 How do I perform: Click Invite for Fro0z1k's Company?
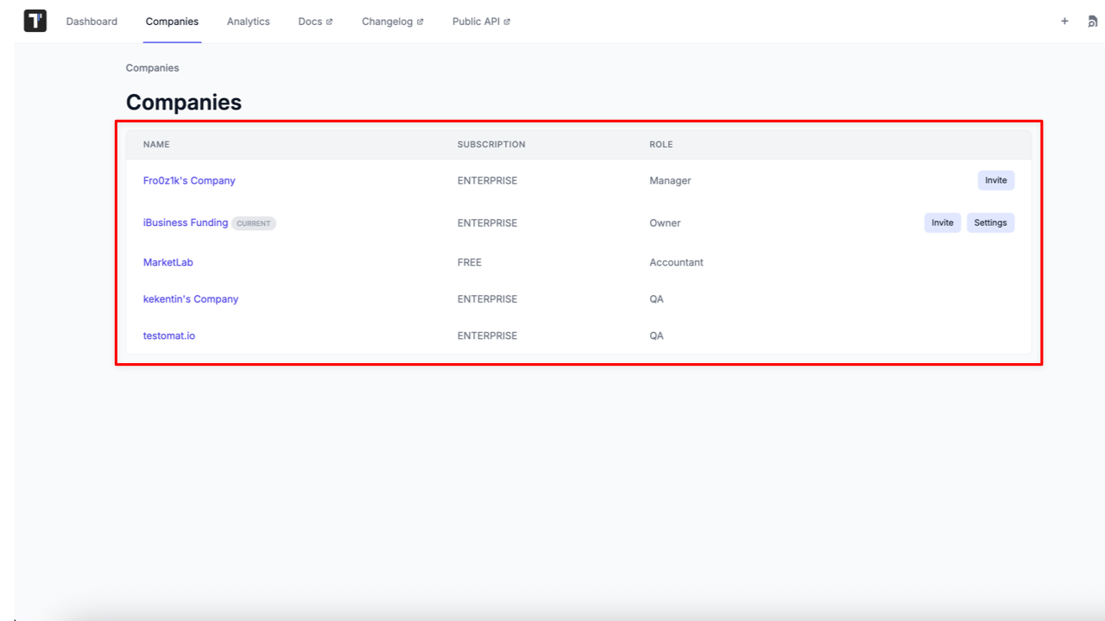pos(995,180)
